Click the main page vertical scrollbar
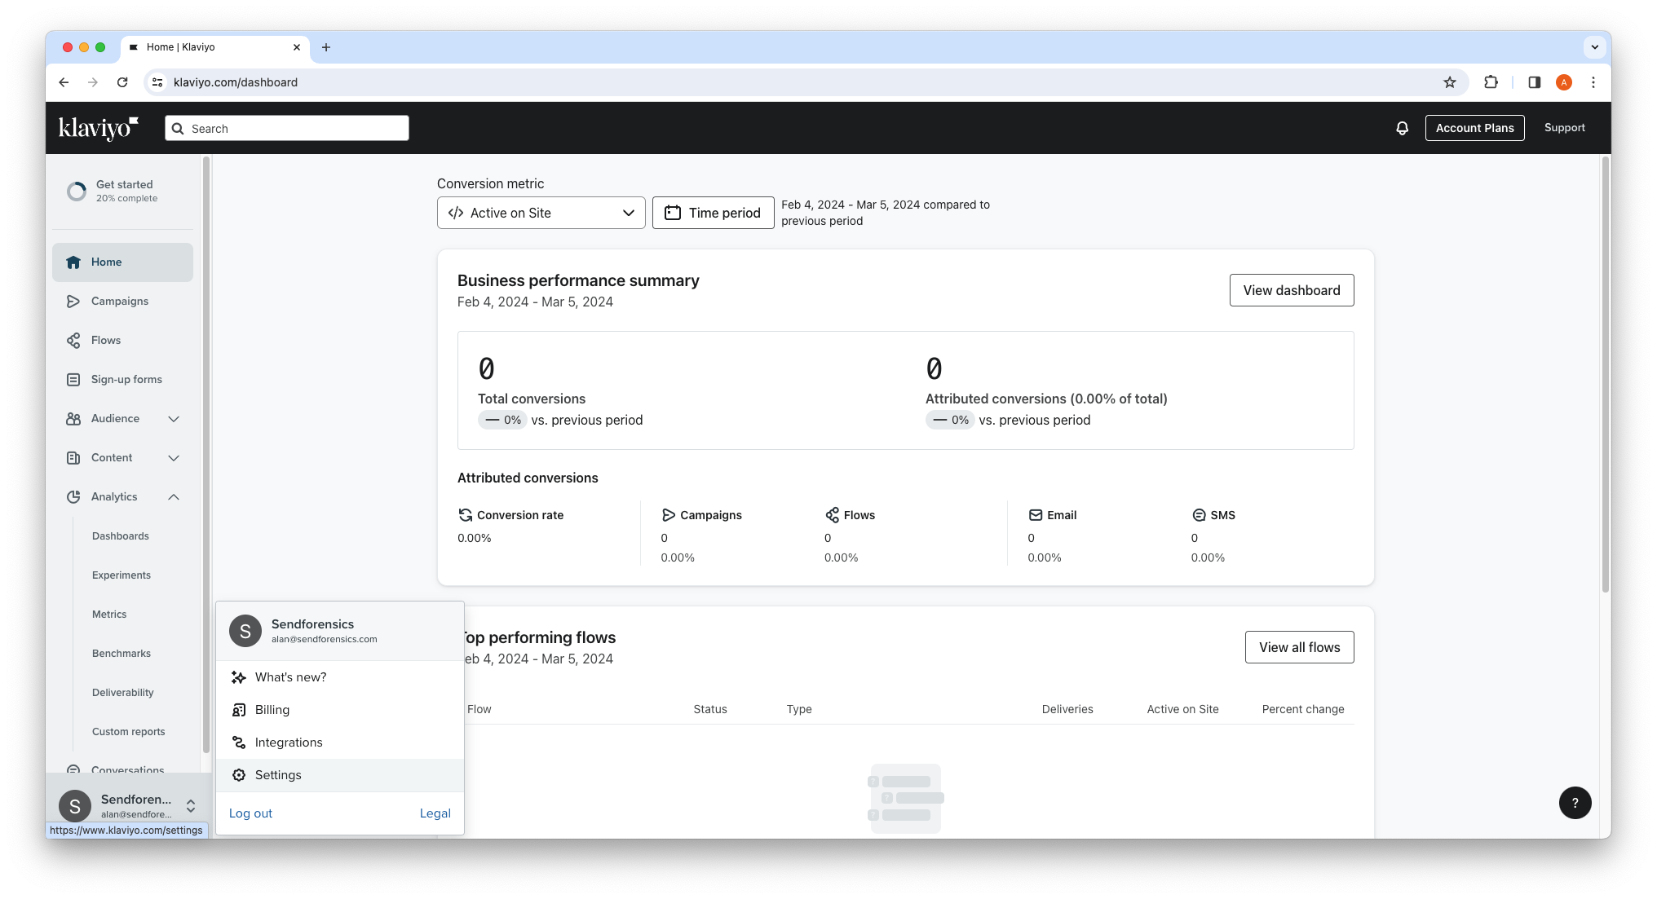Viewport: 1657px width, 899px height. pos(1605,375)
